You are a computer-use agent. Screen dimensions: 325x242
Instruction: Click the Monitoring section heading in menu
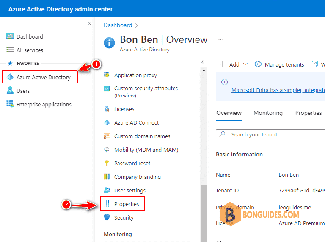pyautogui.click(x=118, y=234)
